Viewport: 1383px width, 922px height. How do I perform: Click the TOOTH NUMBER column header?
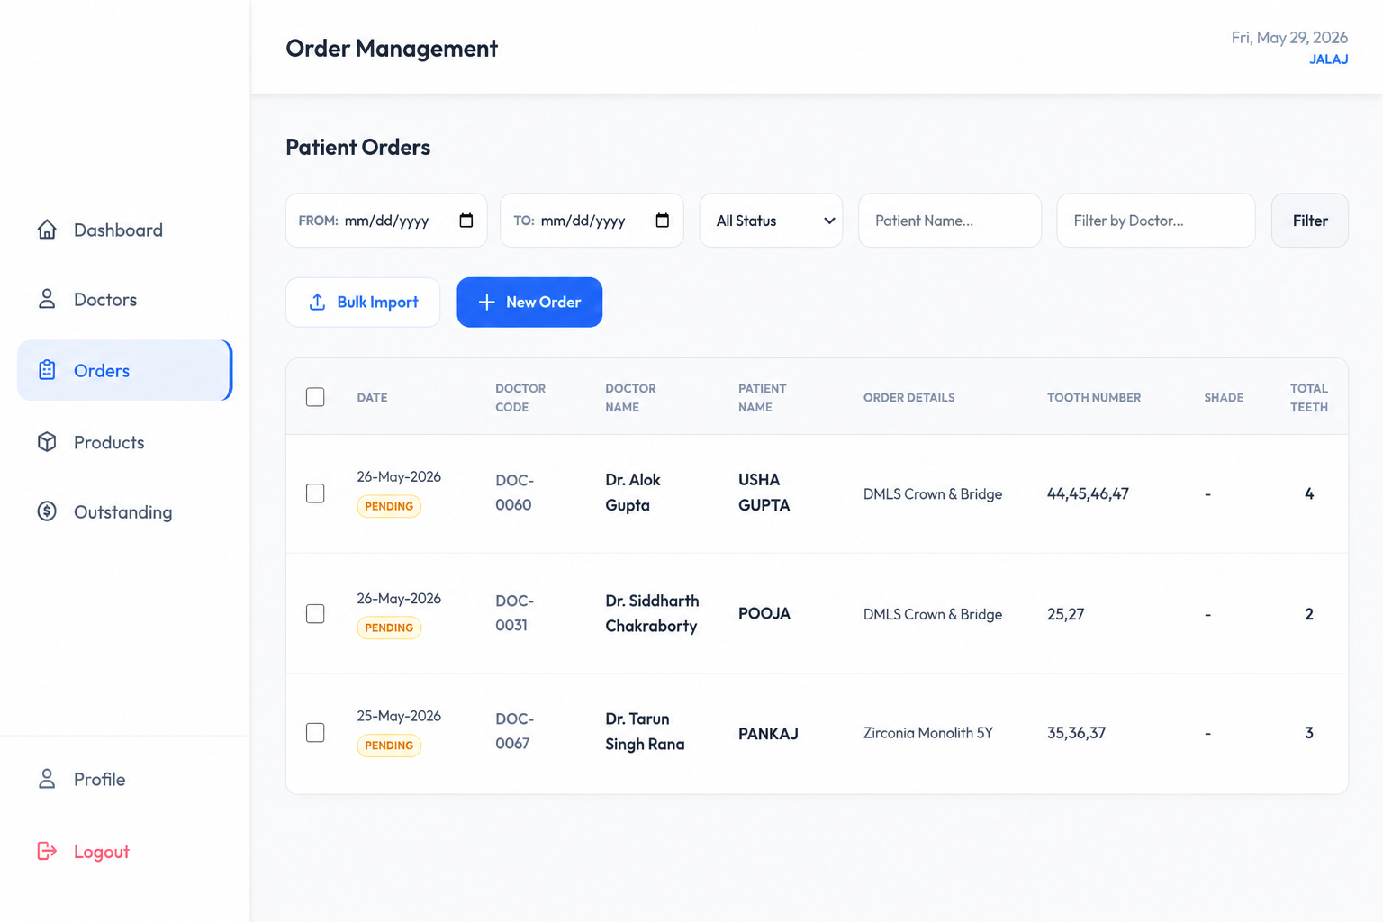point(1094,398)
